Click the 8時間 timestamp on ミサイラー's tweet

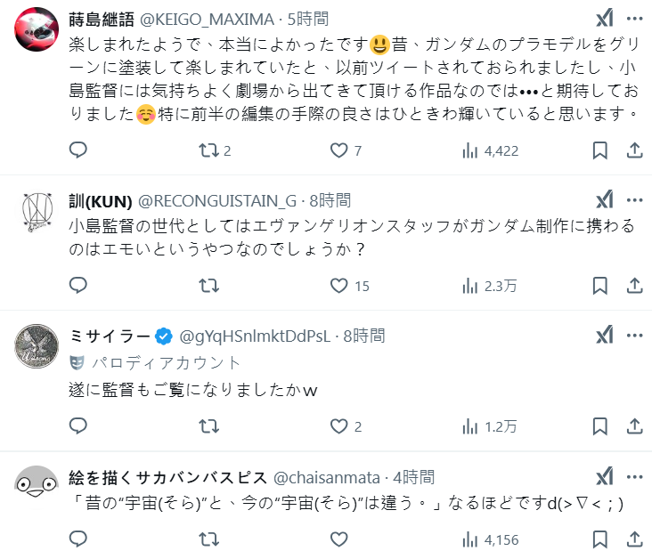pos(363,336)
